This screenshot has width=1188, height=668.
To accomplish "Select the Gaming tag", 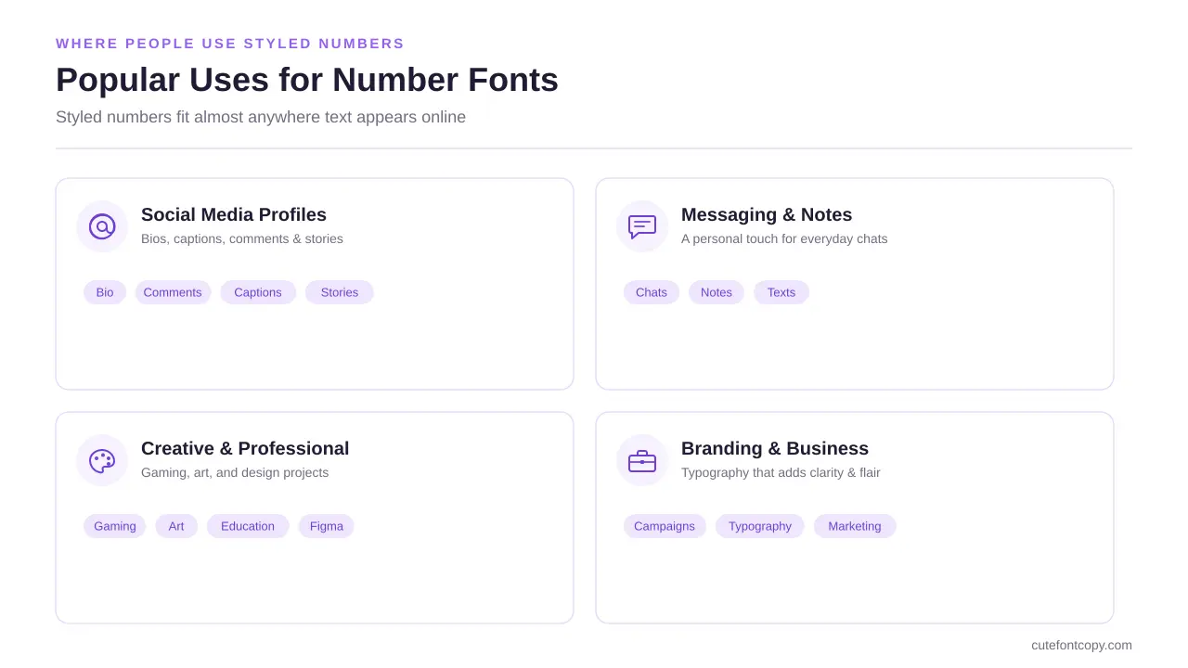I will [115, 526].
